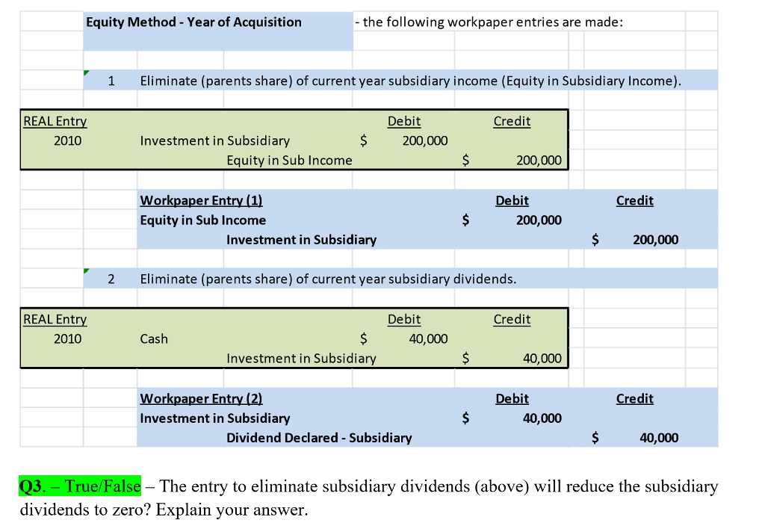
Task: Select the step number 1 cell
Action: [x=111, y=81]
